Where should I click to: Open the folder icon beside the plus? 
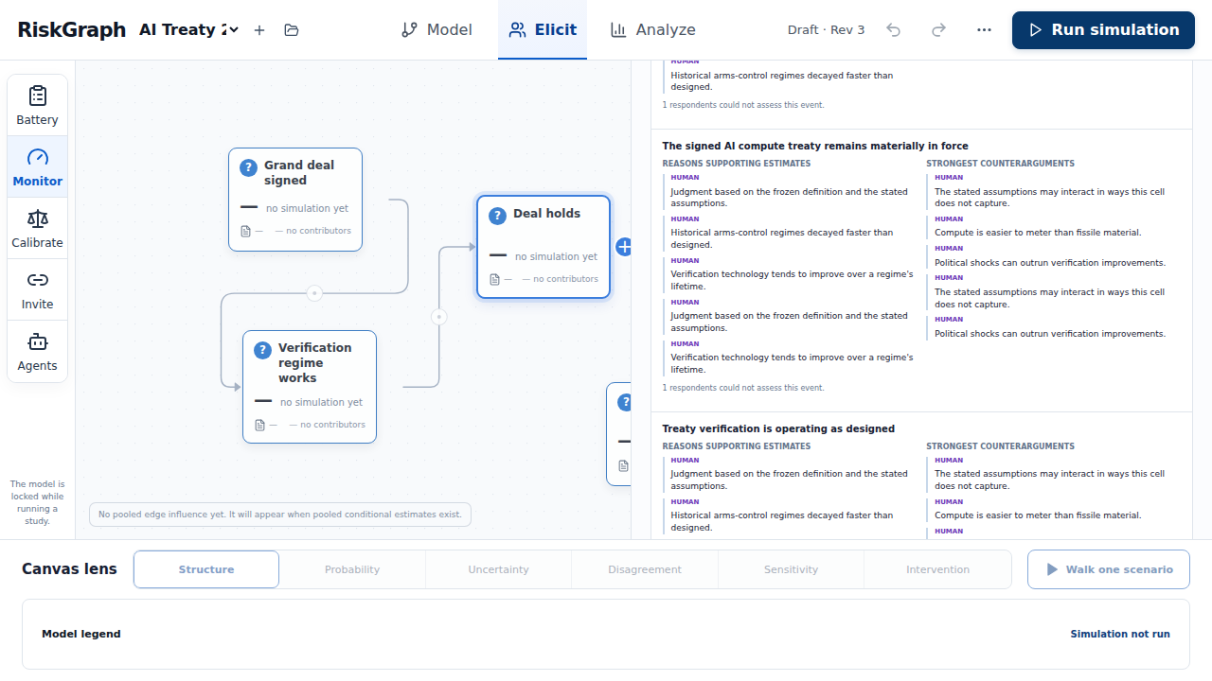(x=292, y=30)
